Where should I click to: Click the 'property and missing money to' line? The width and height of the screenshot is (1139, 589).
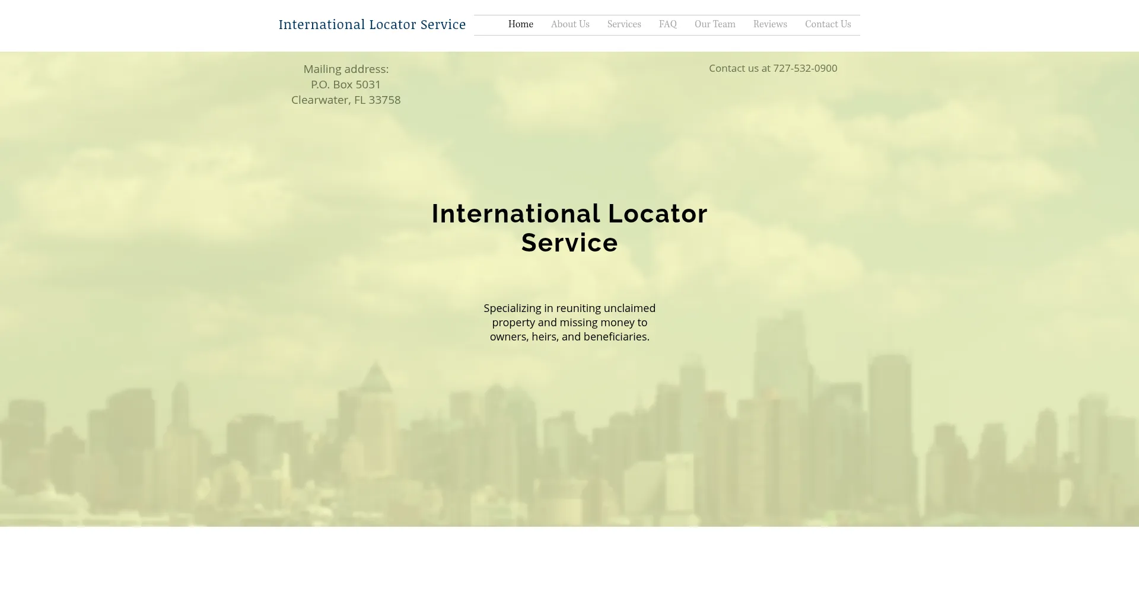point(569,323)
